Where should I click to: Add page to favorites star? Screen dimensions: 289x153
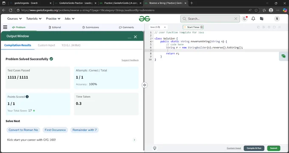click(x=256, y=10)
